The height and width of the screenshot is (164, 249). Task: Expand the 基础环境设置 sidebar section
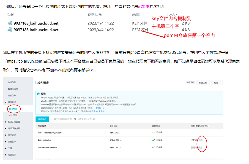(13, 122)
